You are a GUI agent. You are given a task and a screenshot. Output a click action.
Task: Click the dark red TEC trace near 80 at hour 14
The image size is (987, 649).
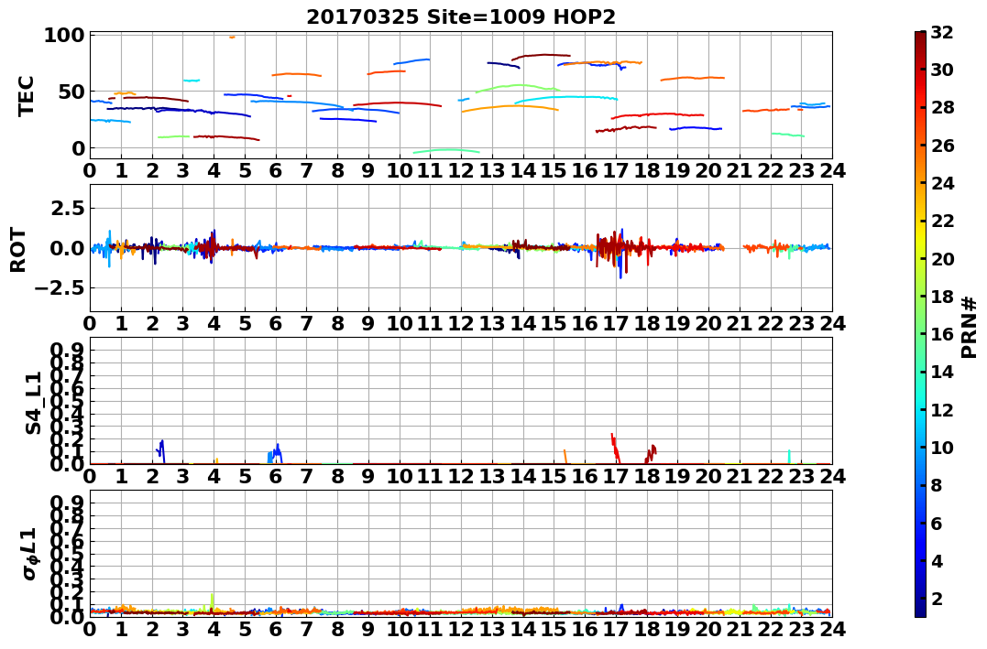541,56
